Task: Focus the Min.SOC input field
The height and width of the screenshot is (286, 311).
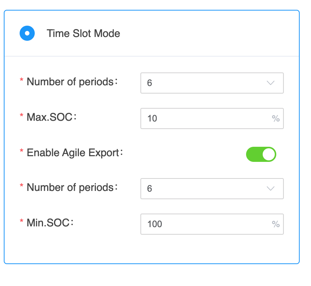Action: 204,224
